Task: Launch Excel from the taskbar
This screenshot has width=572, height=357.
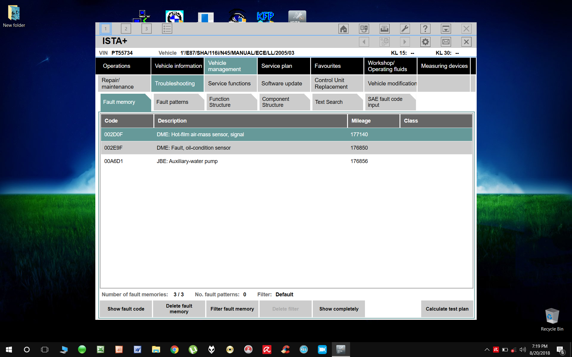Action: [x=100, y=350]
